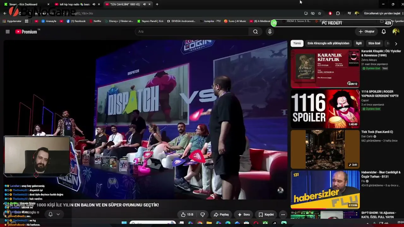
Task: Click the main video player
Action: (x=146, y=119)
